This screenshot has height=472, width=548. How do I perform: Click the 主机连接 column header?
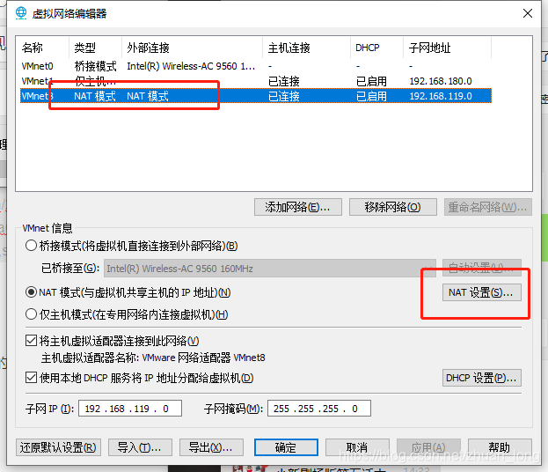click(306, 48)
